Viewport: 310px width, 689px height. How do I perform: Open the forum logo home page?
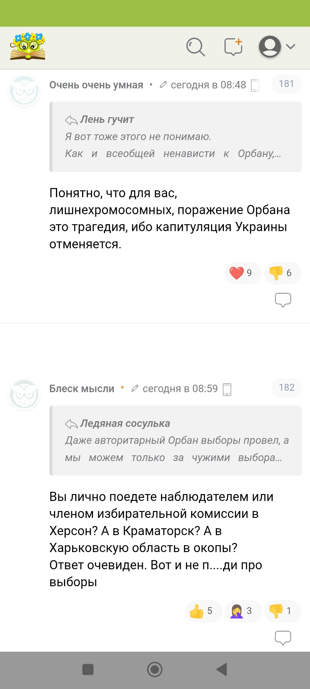[x=28, y=47]
